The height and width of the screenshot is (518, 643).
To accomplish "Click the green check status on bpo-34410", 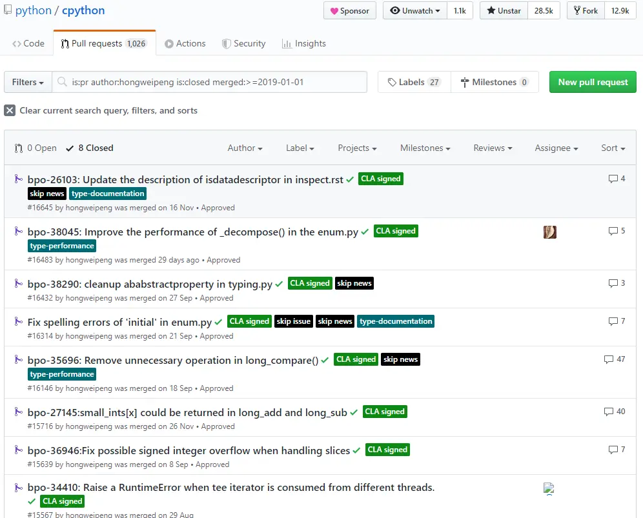I will tap(32, 501).
